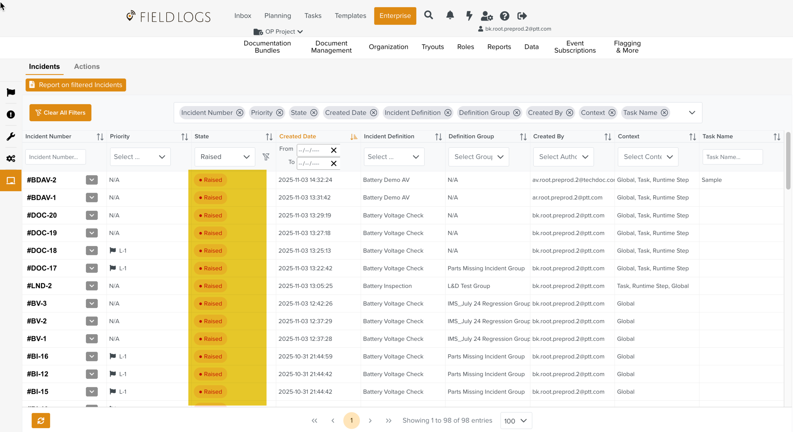Click the flag icon in left sidebar

pyautogui.click(x=11, y=92)
